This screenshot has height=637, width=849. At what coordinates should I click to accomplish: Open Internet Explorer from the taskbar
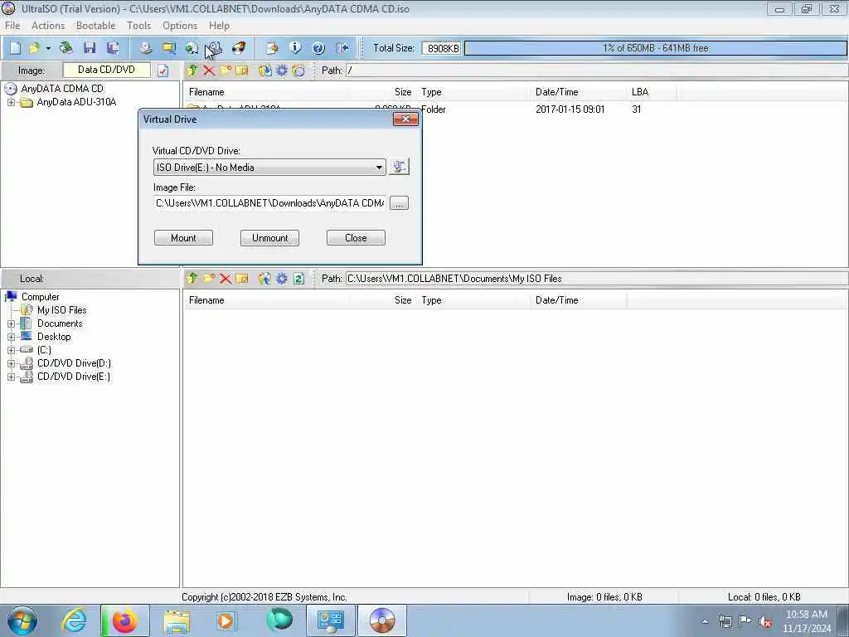[74, 620]
